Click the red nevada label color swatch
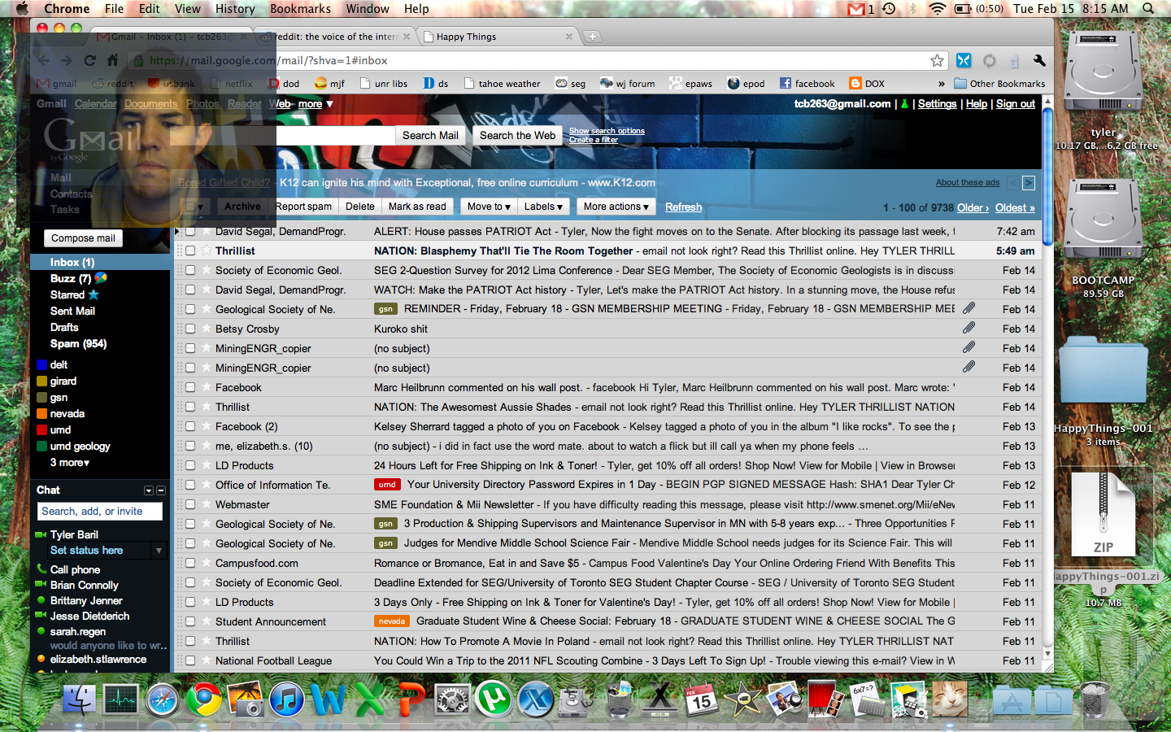This screenshot has width=1171, height=732. [x=42, y=414]
